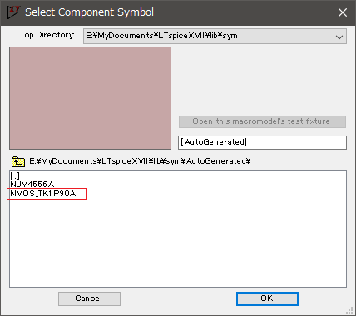Focus the [AutoGenerated] symbol name field

click(x=262, y=142)
